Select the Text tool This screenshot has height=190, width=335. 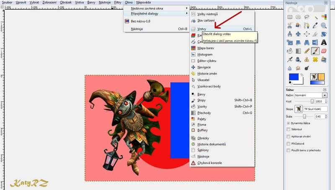click(324, 43)
